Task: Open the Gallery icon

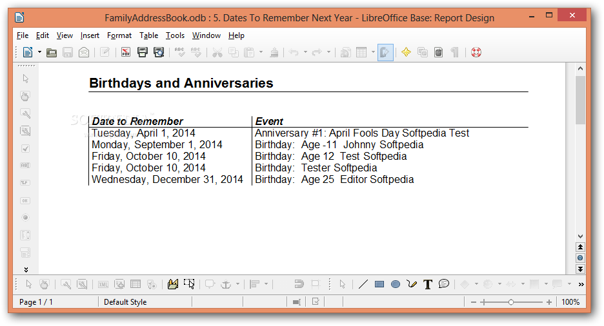Action: pos(423,52)
